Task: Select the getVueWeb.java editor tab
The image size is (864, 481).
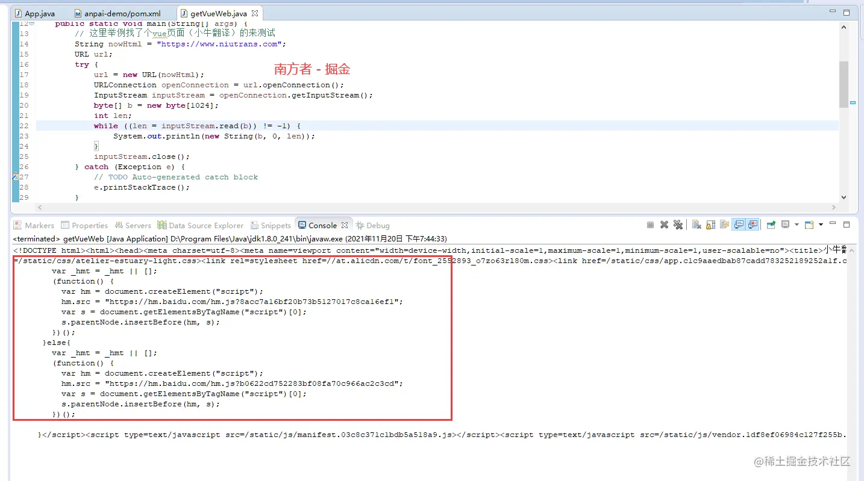Action: point(218,13)
